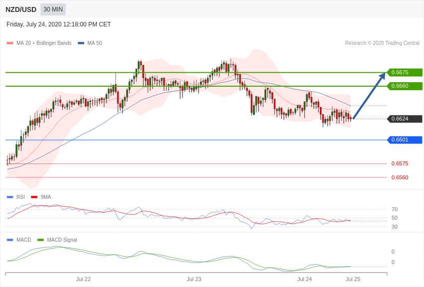The width and height of the screenshot is (424, 287).
Task: Click the blue MACD legend swatch
Action: tap(10, 240)
